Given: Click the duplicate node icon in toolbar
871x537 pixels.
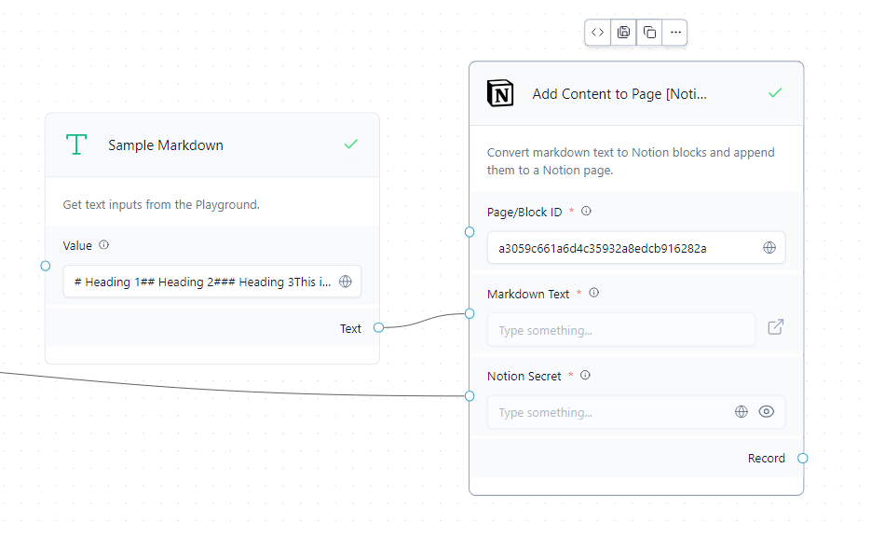Looking at the screenshot, I should tap(650, 33).
